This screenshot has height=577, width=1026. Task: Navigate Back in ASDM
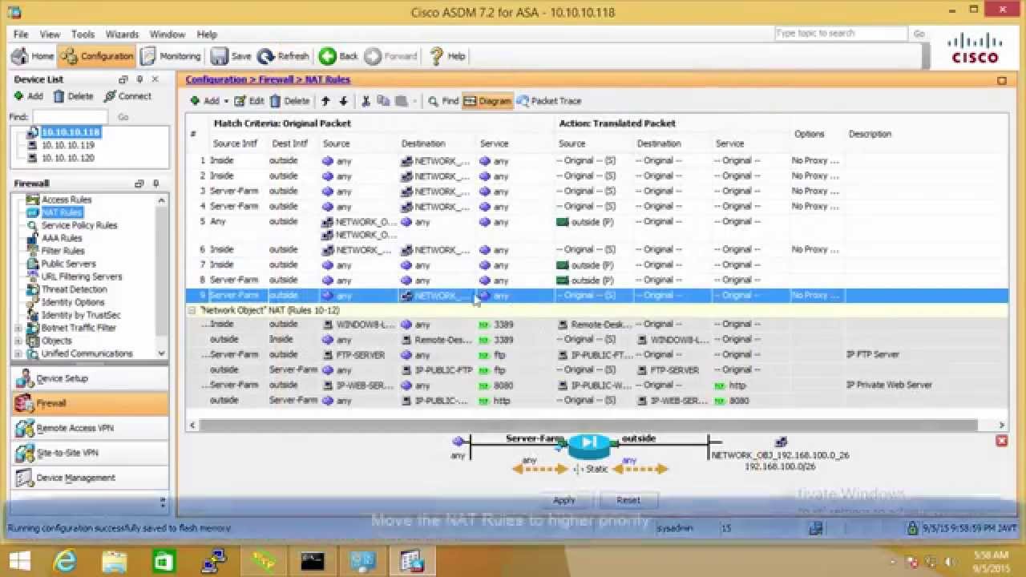339,56
